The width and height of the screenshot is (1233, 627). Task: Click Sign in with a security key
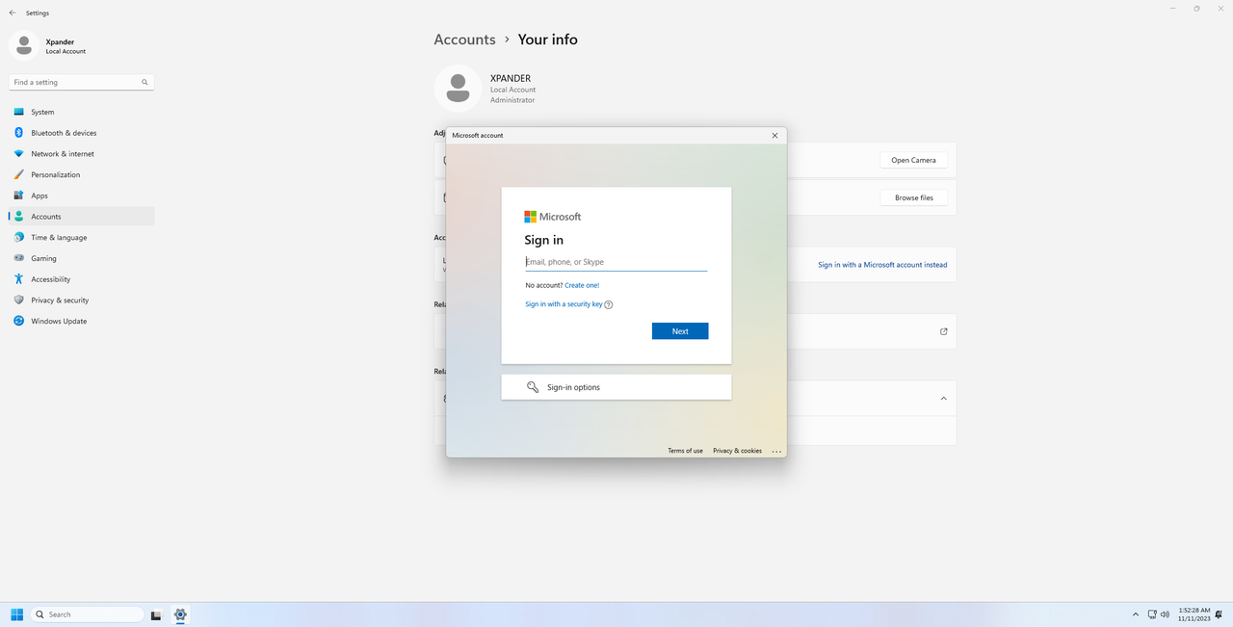[564, 304]
